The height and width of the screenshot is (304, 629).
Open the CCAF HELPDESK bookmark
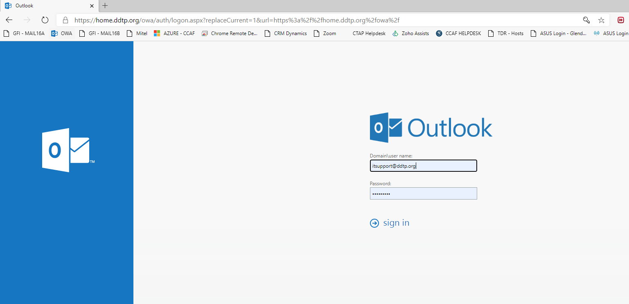click(x=458, y=33)
